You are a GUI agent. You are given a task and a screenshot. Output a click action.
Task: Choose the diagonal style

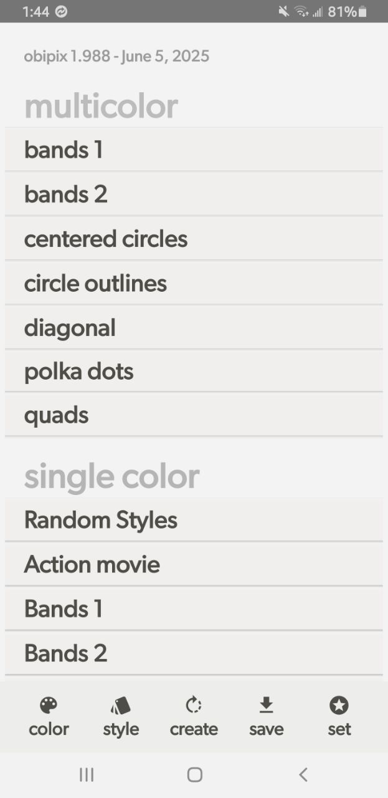(x=194, y=327)
